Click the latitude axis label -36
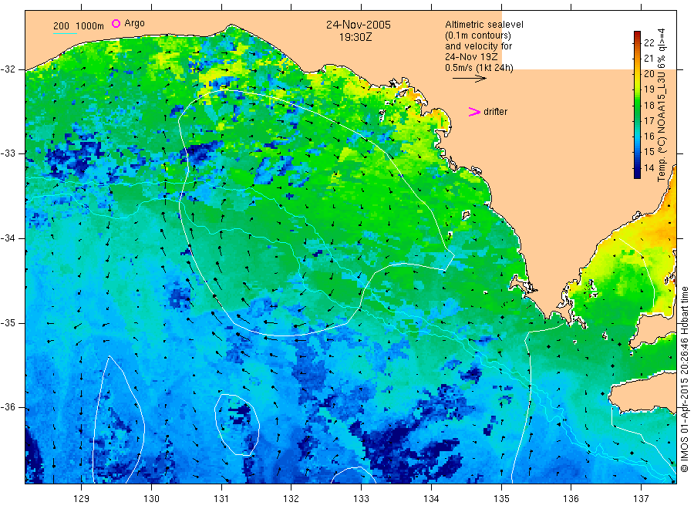Viewport: 694px width, 509px height. 8,407
